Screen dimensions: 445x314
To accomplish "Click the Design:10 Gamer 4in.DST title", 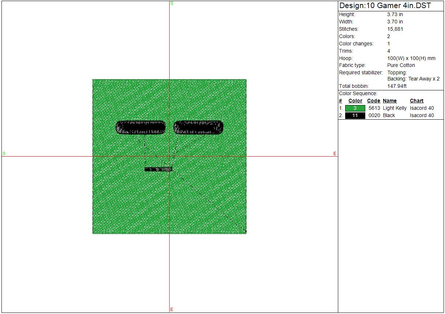I will pyautogui.click(x=385, y=6).
